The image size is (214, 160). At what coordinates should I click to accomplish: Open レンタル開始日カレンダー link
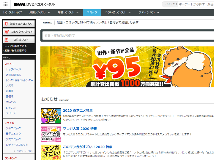tap(19, 80)
